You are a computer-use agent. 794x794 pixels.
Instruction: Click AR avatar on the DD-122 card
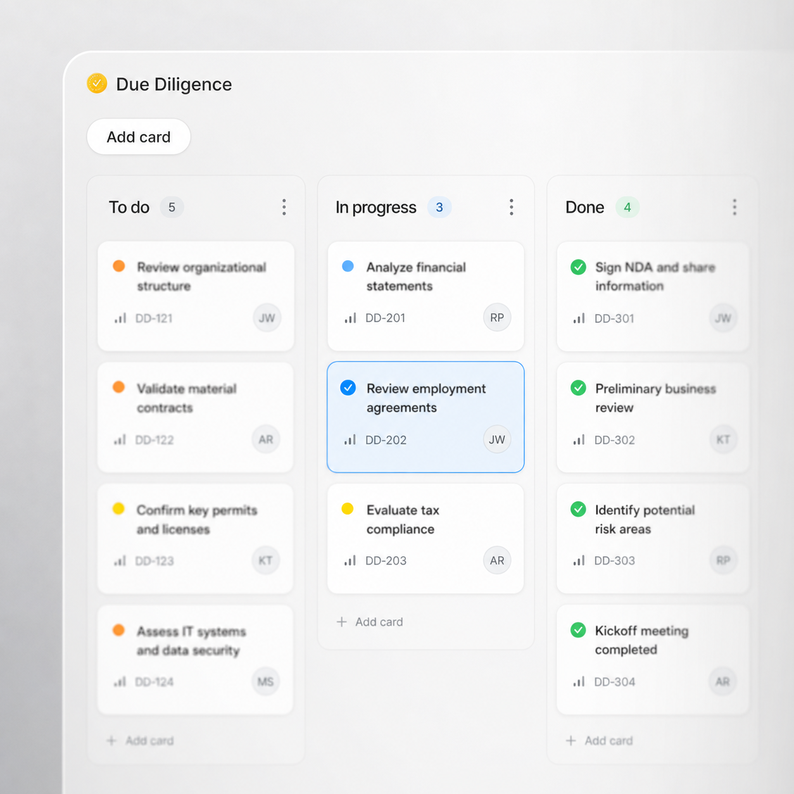pyautogui.click(x=266, y=439)
